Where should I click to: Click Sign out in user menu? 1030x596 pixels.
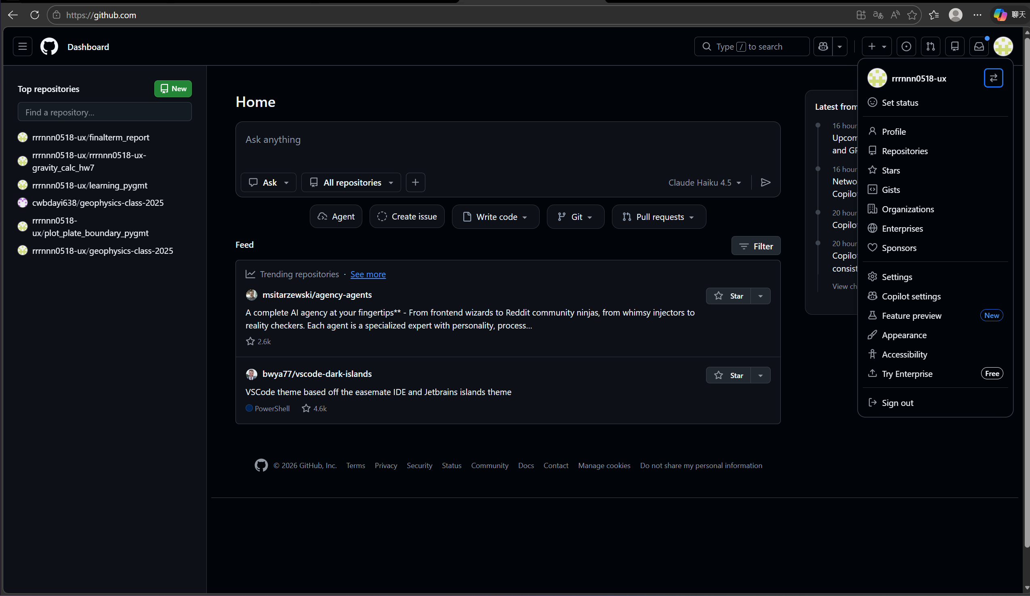point(935,403)
